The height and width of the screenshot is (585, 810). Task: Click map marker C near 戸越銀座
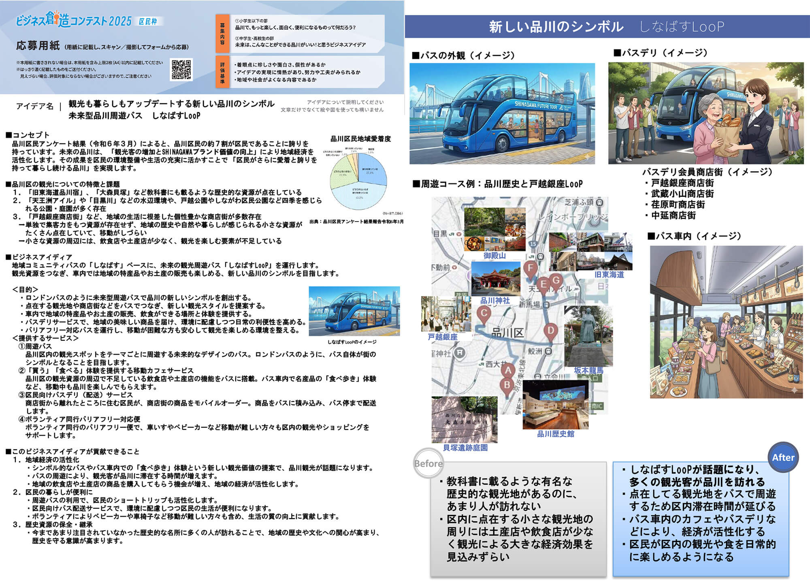(484, 314)
